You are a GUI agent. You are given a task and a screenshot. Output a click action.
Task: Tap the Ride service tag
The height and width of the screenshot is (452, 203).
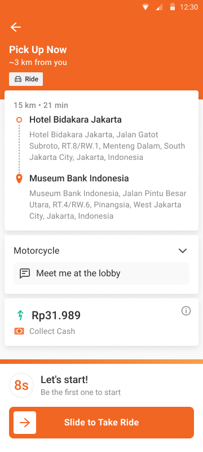click(x=26, y=79)
